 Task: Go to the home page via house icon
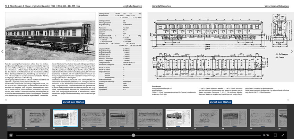click(11, 135)
